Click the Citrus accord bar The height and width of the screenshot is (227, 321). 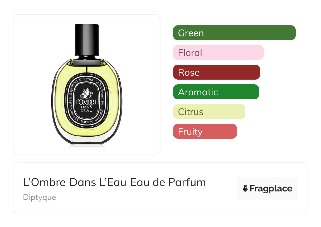(209, 112)
